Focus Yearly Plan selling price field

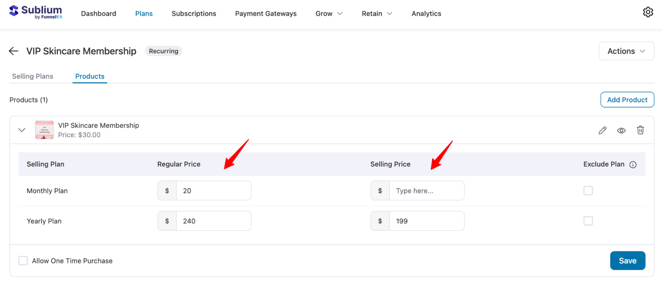click(x=427, y=221)
